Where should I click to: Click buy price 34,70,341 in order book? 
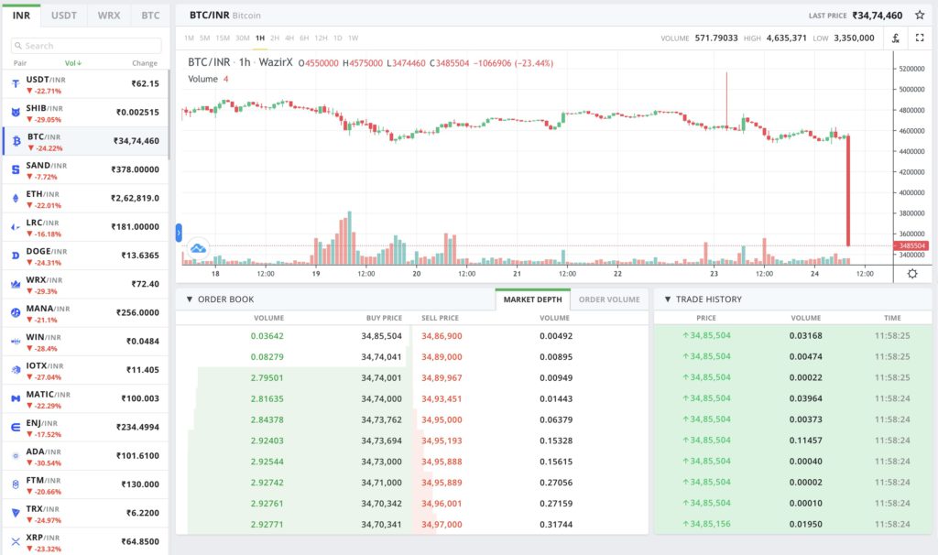(x=382, y=525)
